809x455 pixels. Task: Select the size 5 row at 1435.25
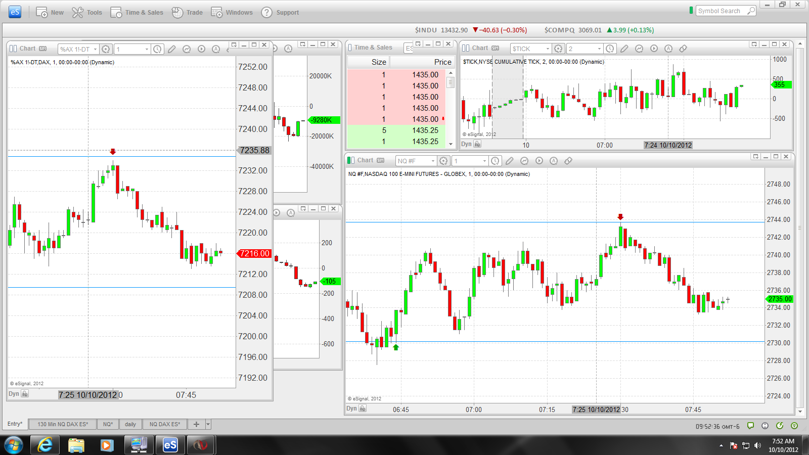coord(396,130)
